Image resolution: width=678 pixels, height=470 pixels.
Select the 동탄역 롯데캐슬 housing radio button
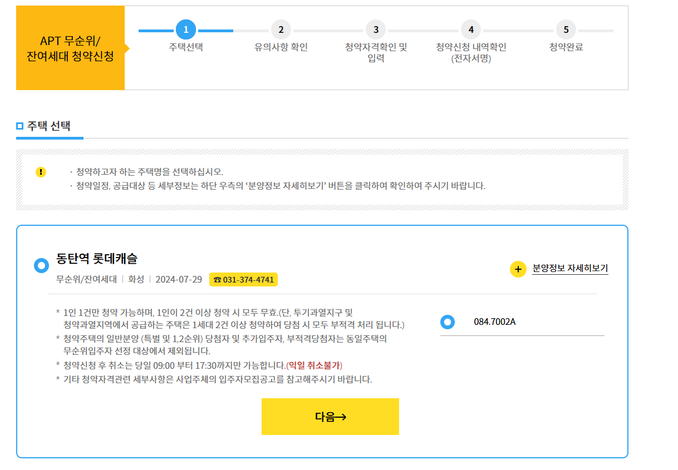[42, 265]
